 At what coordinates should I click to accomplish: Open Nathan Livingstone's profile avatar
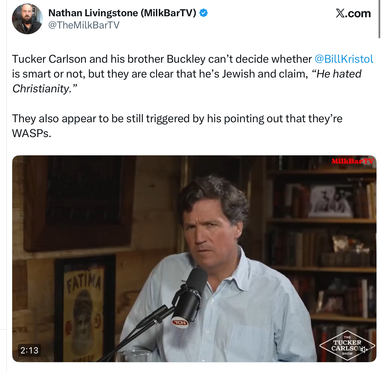click(x=27, y=19)
